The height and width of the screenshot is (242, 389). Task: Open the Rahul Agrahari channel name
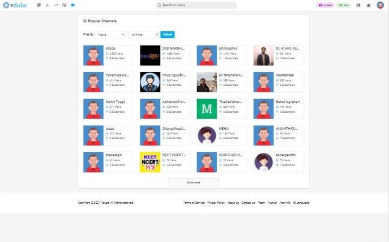pos(288,102)
